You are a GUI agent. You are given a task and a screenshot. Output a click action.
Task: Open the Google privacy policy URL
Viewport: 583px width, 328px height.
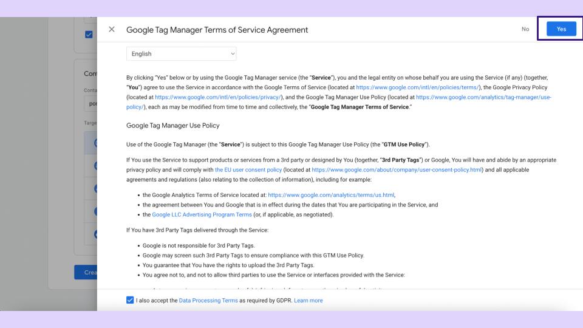click(218, 97)
